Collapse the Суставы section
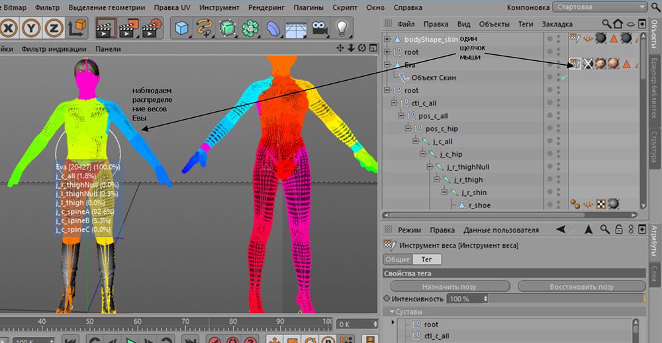 [392, 311]
